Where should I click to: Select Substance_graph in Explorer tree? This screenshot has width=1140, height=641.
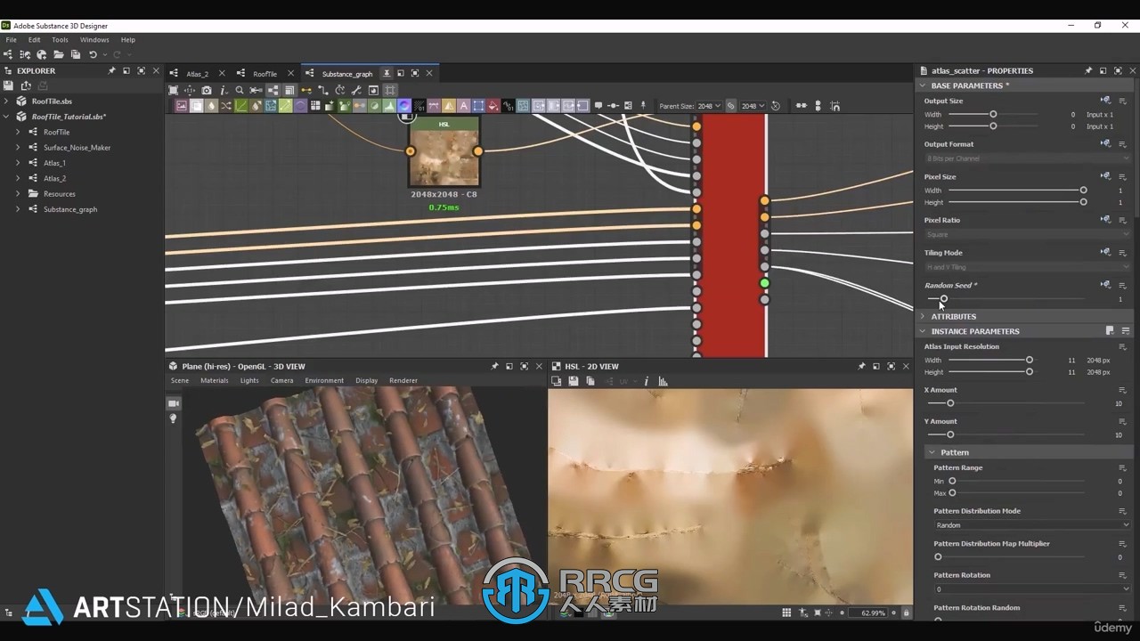pyautogui.click(x=70, y=209)
